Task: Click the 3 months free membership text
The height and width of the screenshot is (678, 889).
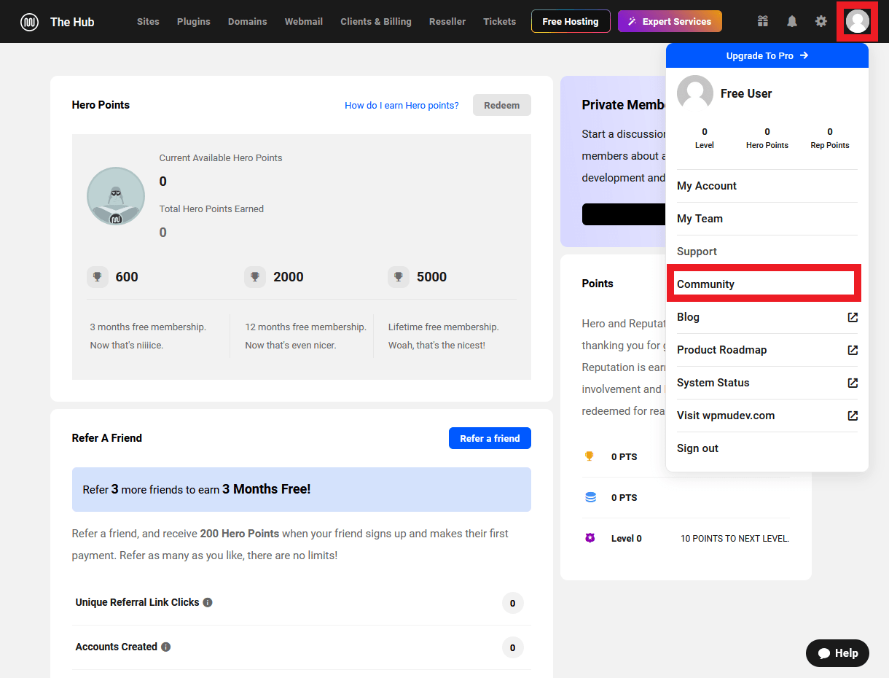Action: coord(148,327)
